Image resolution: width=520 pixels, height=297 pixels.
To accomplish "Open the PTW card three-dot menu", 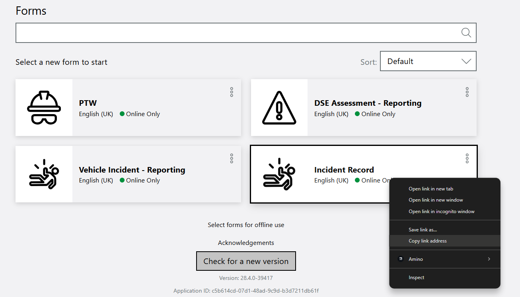I will 232,92.
